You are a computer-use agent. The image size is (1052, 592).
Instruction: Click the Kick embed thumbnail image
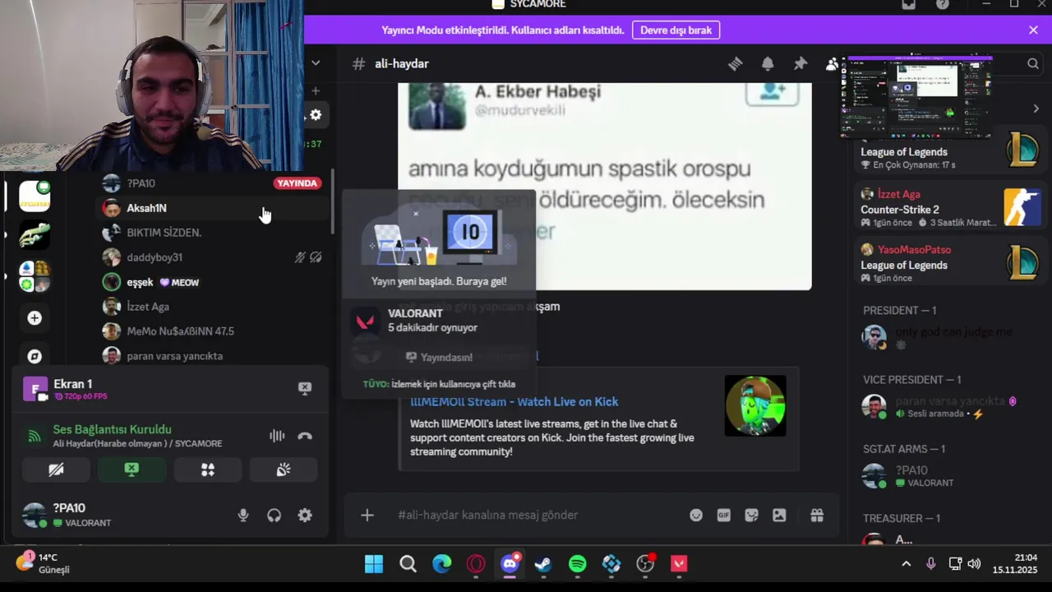(x=755, y=405)
